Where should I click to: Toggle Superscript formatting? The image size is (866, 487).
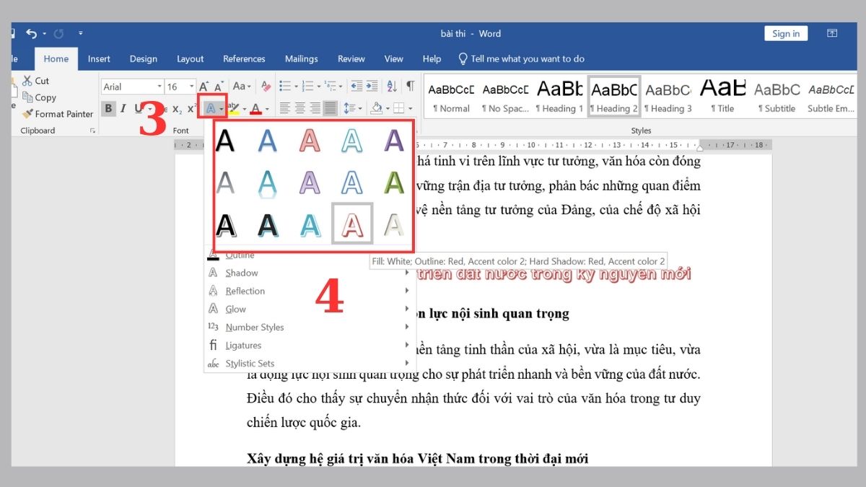click(191, 109)
